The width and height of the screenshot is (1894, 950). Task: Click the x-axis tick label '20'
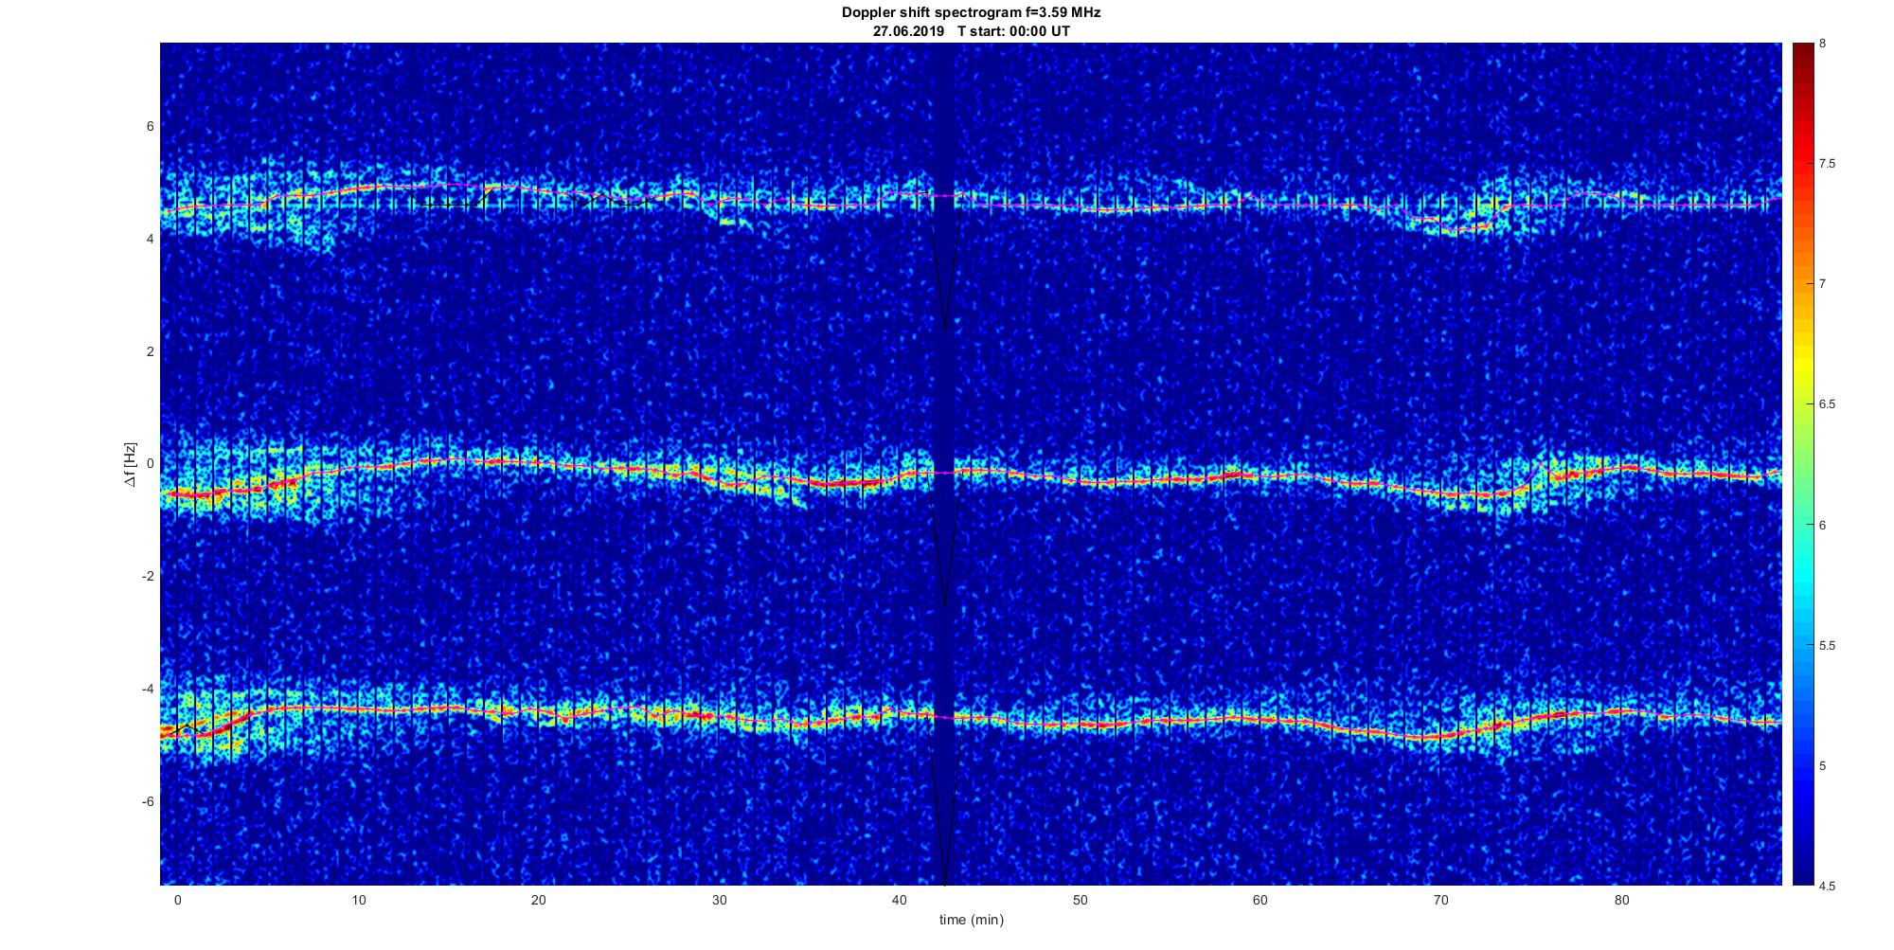(539, 899)
